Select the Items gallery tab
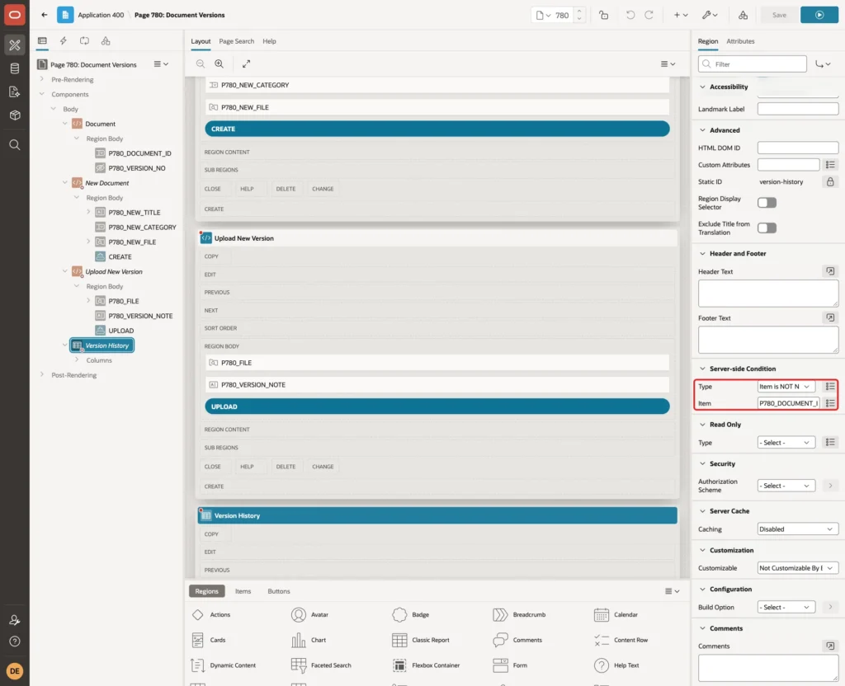The height and width of the screenshot is (686, 845). coord(243,591)
